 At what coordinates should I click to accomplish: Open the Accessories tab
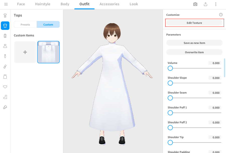click(109, 4)
